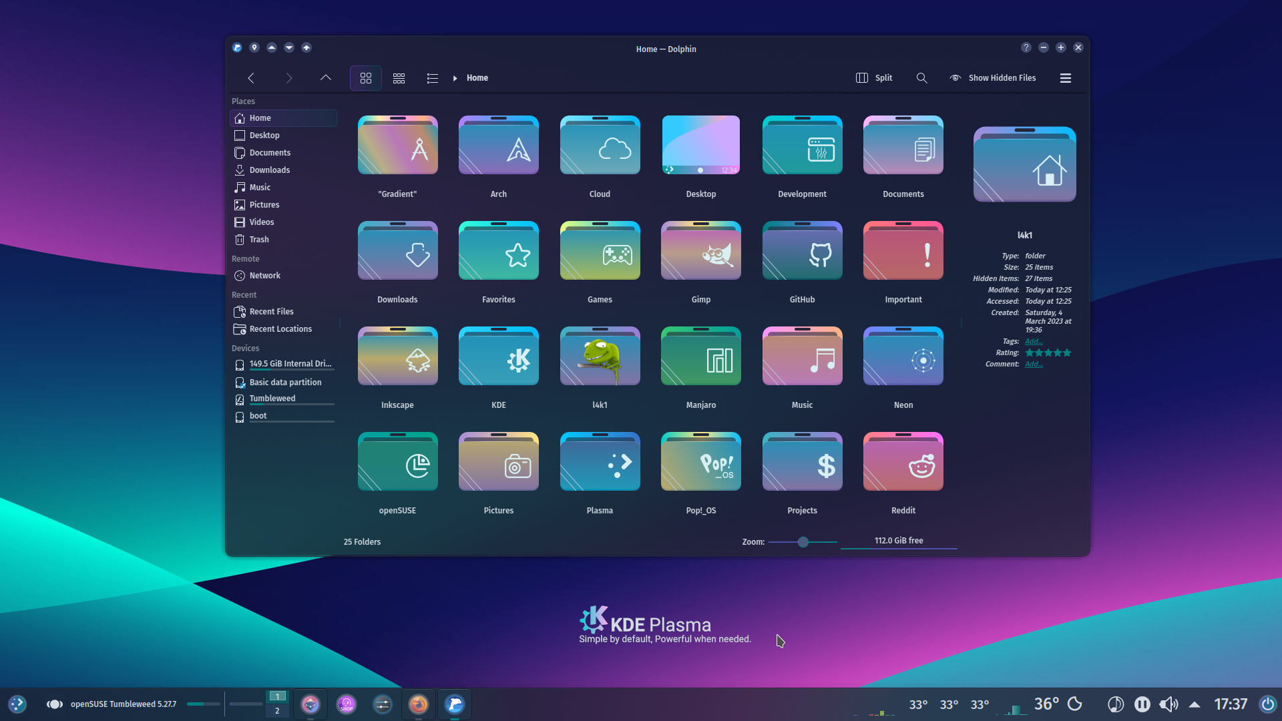Click the pin window titlebar icon

[254, 47]
